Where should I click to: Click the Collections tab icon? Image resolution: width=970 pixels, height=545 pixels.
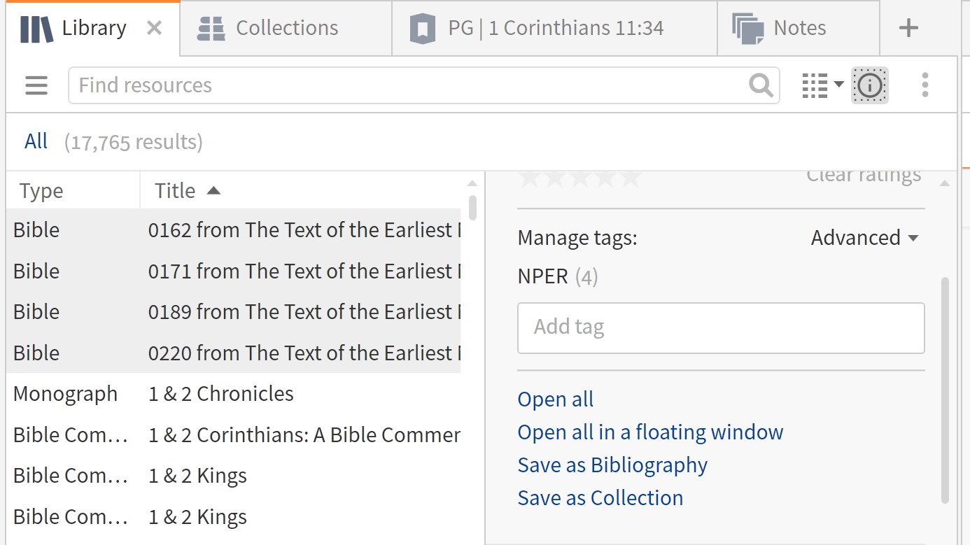(211, 29)
